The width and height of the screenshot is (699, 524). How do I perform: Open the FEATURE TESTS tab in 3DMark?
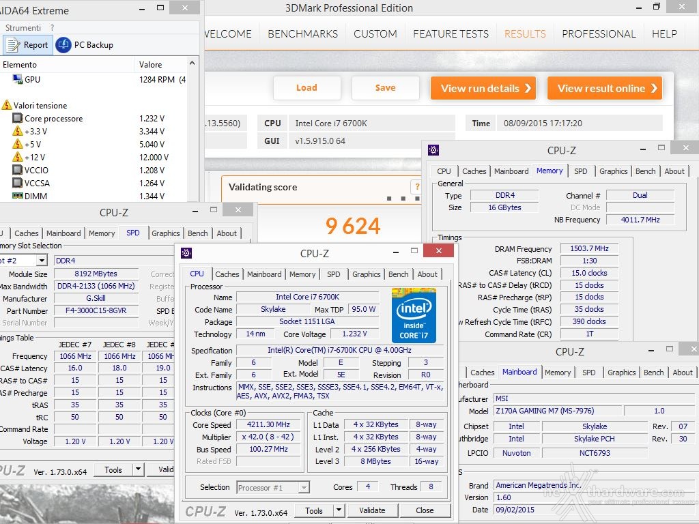coord(451,34)
